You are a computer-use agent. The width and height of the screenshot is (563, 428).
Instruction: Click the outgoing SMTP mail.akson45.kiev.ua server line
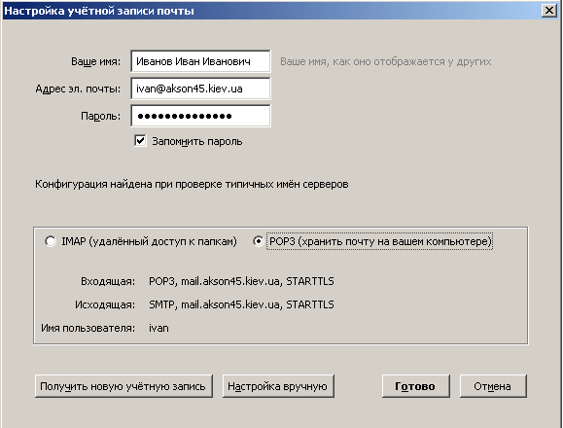tap(241, 304)
